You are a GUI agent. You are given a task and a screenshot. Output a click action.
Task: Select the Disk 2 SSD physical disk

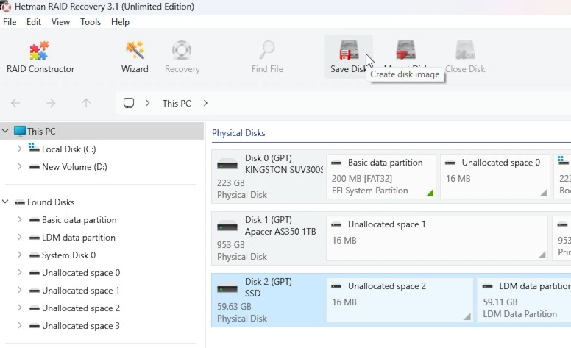pyautogui.click(x=268, y=300)
